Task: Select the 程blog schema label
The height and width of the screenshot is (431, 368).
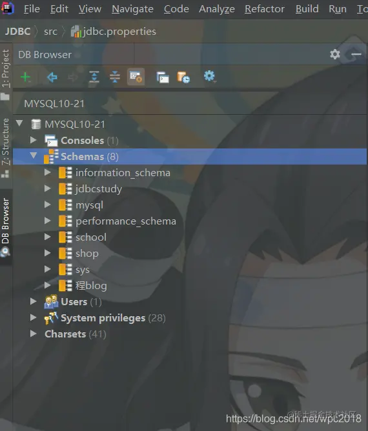Action: [x=91, y=286]
